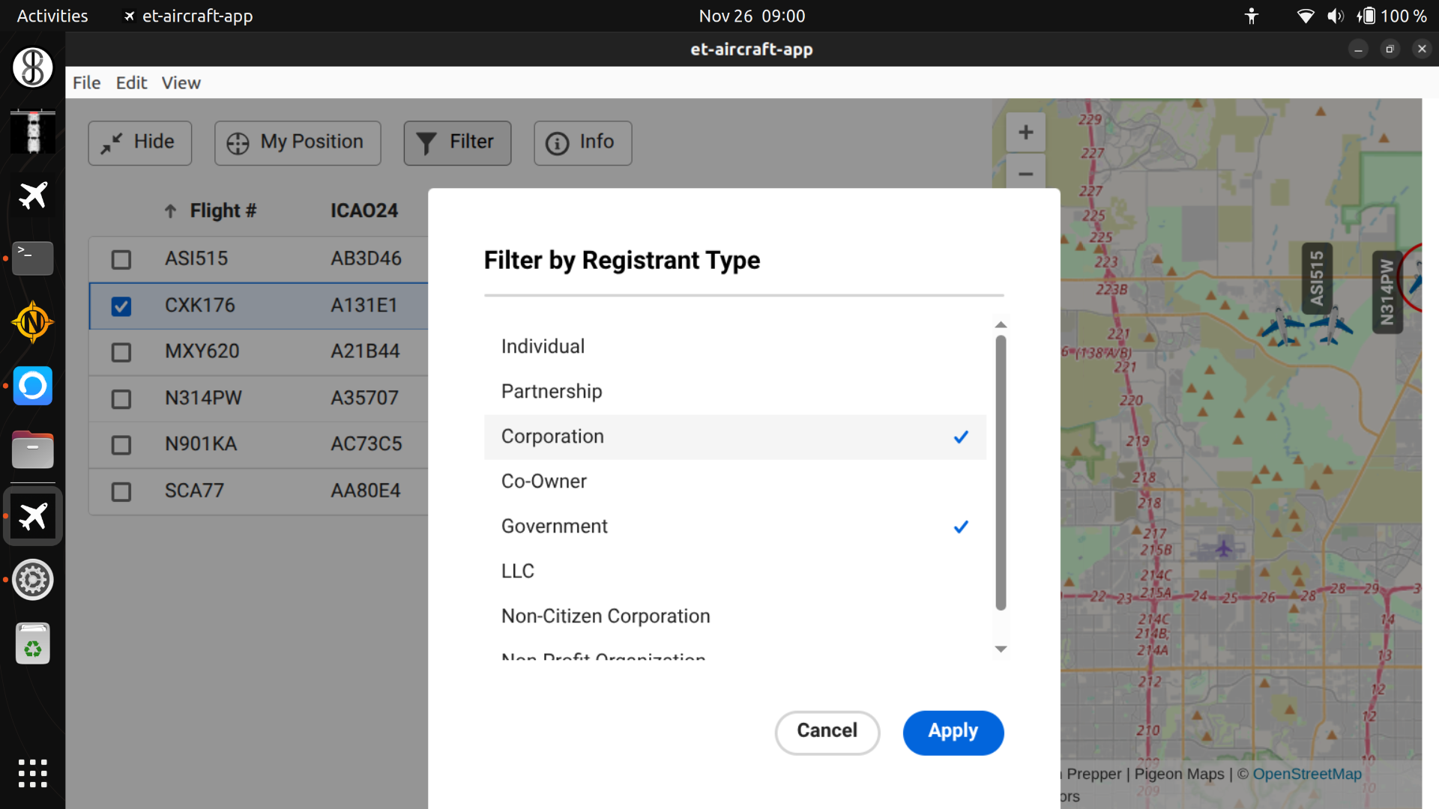Open the terminal from the dock

33,258
